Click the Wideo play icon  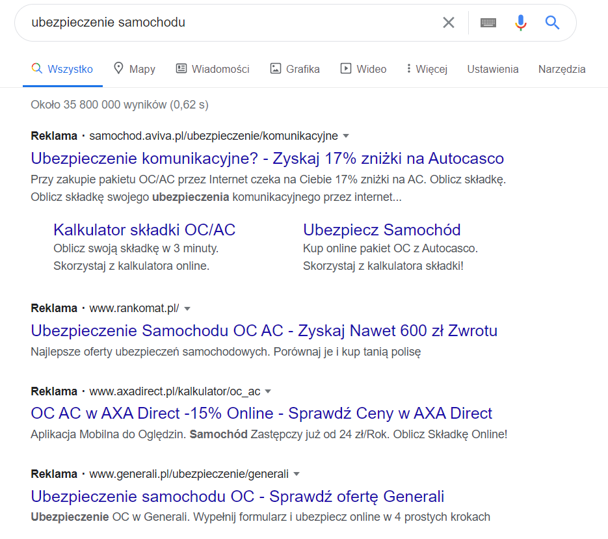(345, 69)
